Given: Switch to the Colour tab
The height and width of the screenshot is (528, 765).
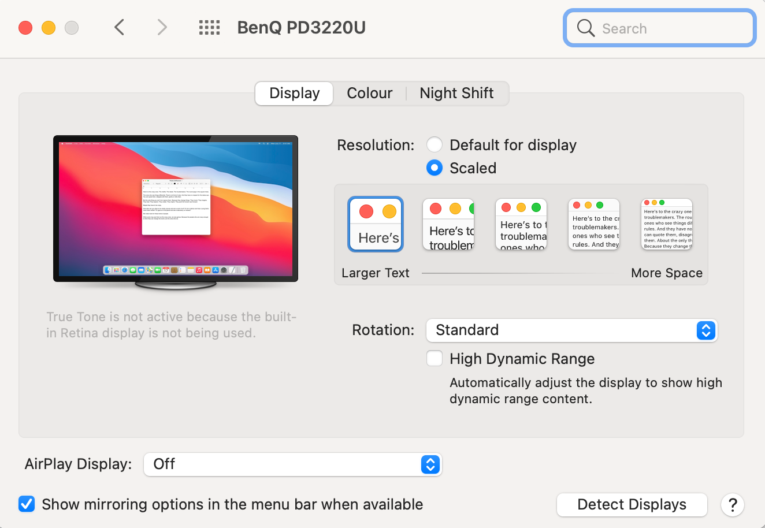Looking at the screenshot, I should [370, 93].
